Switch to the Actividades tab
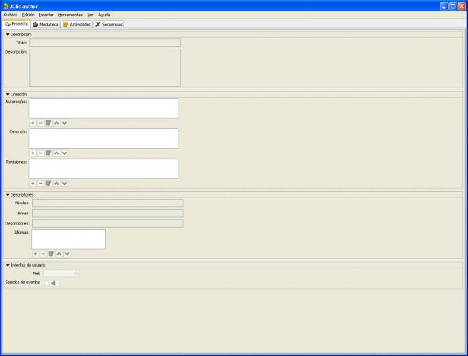The image size is (468, 356). tap(77, 24)
